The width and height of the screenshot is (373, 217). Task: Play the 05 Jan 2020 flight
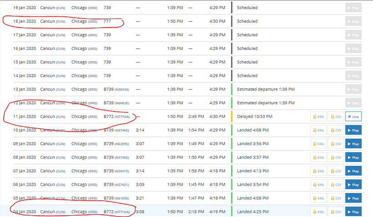[353, 198]
